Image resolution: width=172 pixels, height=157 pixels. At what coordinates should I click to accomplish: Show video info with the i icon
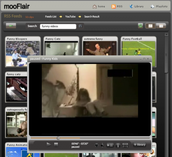(x=118, y=145)
